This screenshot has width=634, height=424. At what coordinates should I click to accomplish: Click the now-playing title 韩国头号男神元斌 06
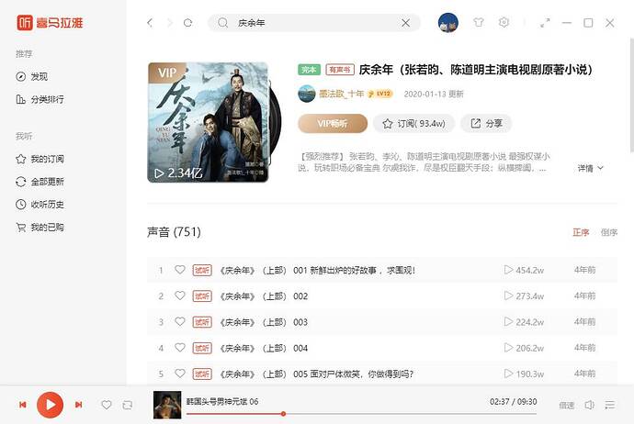click(x=222, y=401)
